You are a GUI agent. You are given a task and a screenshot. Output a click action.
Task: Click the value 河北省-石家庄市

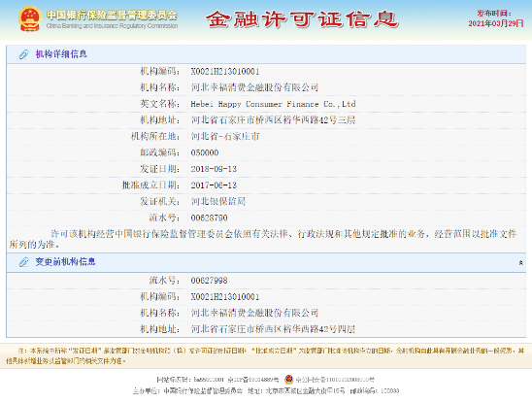coord(225,137)
